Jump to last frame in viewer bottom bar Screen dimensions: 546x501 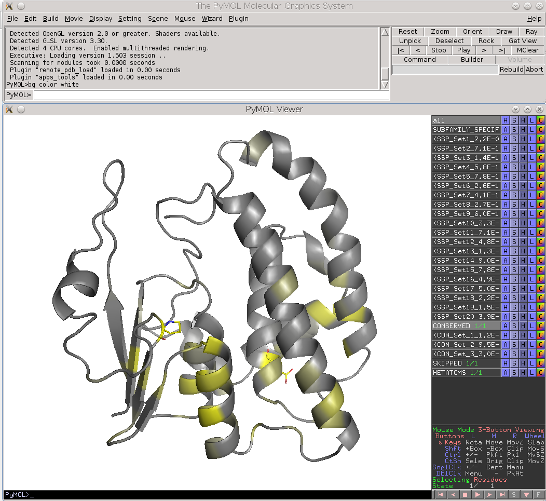coord(501,494)
